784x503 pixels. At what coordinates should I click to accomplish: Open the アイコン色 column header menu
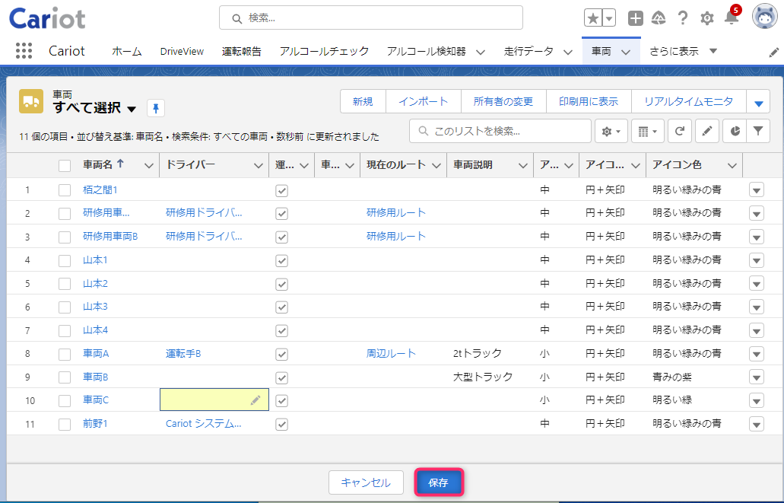[x=732, y=166]
